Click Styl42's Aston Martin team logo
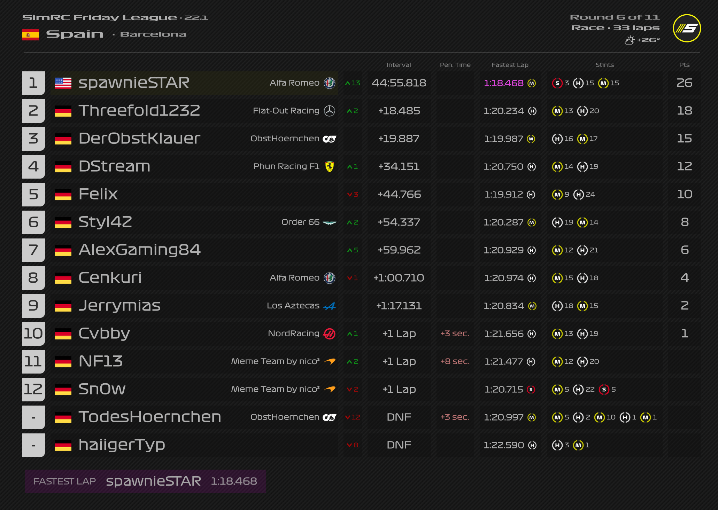The height and width of the screenshot is (510, 718). (329, 222)
